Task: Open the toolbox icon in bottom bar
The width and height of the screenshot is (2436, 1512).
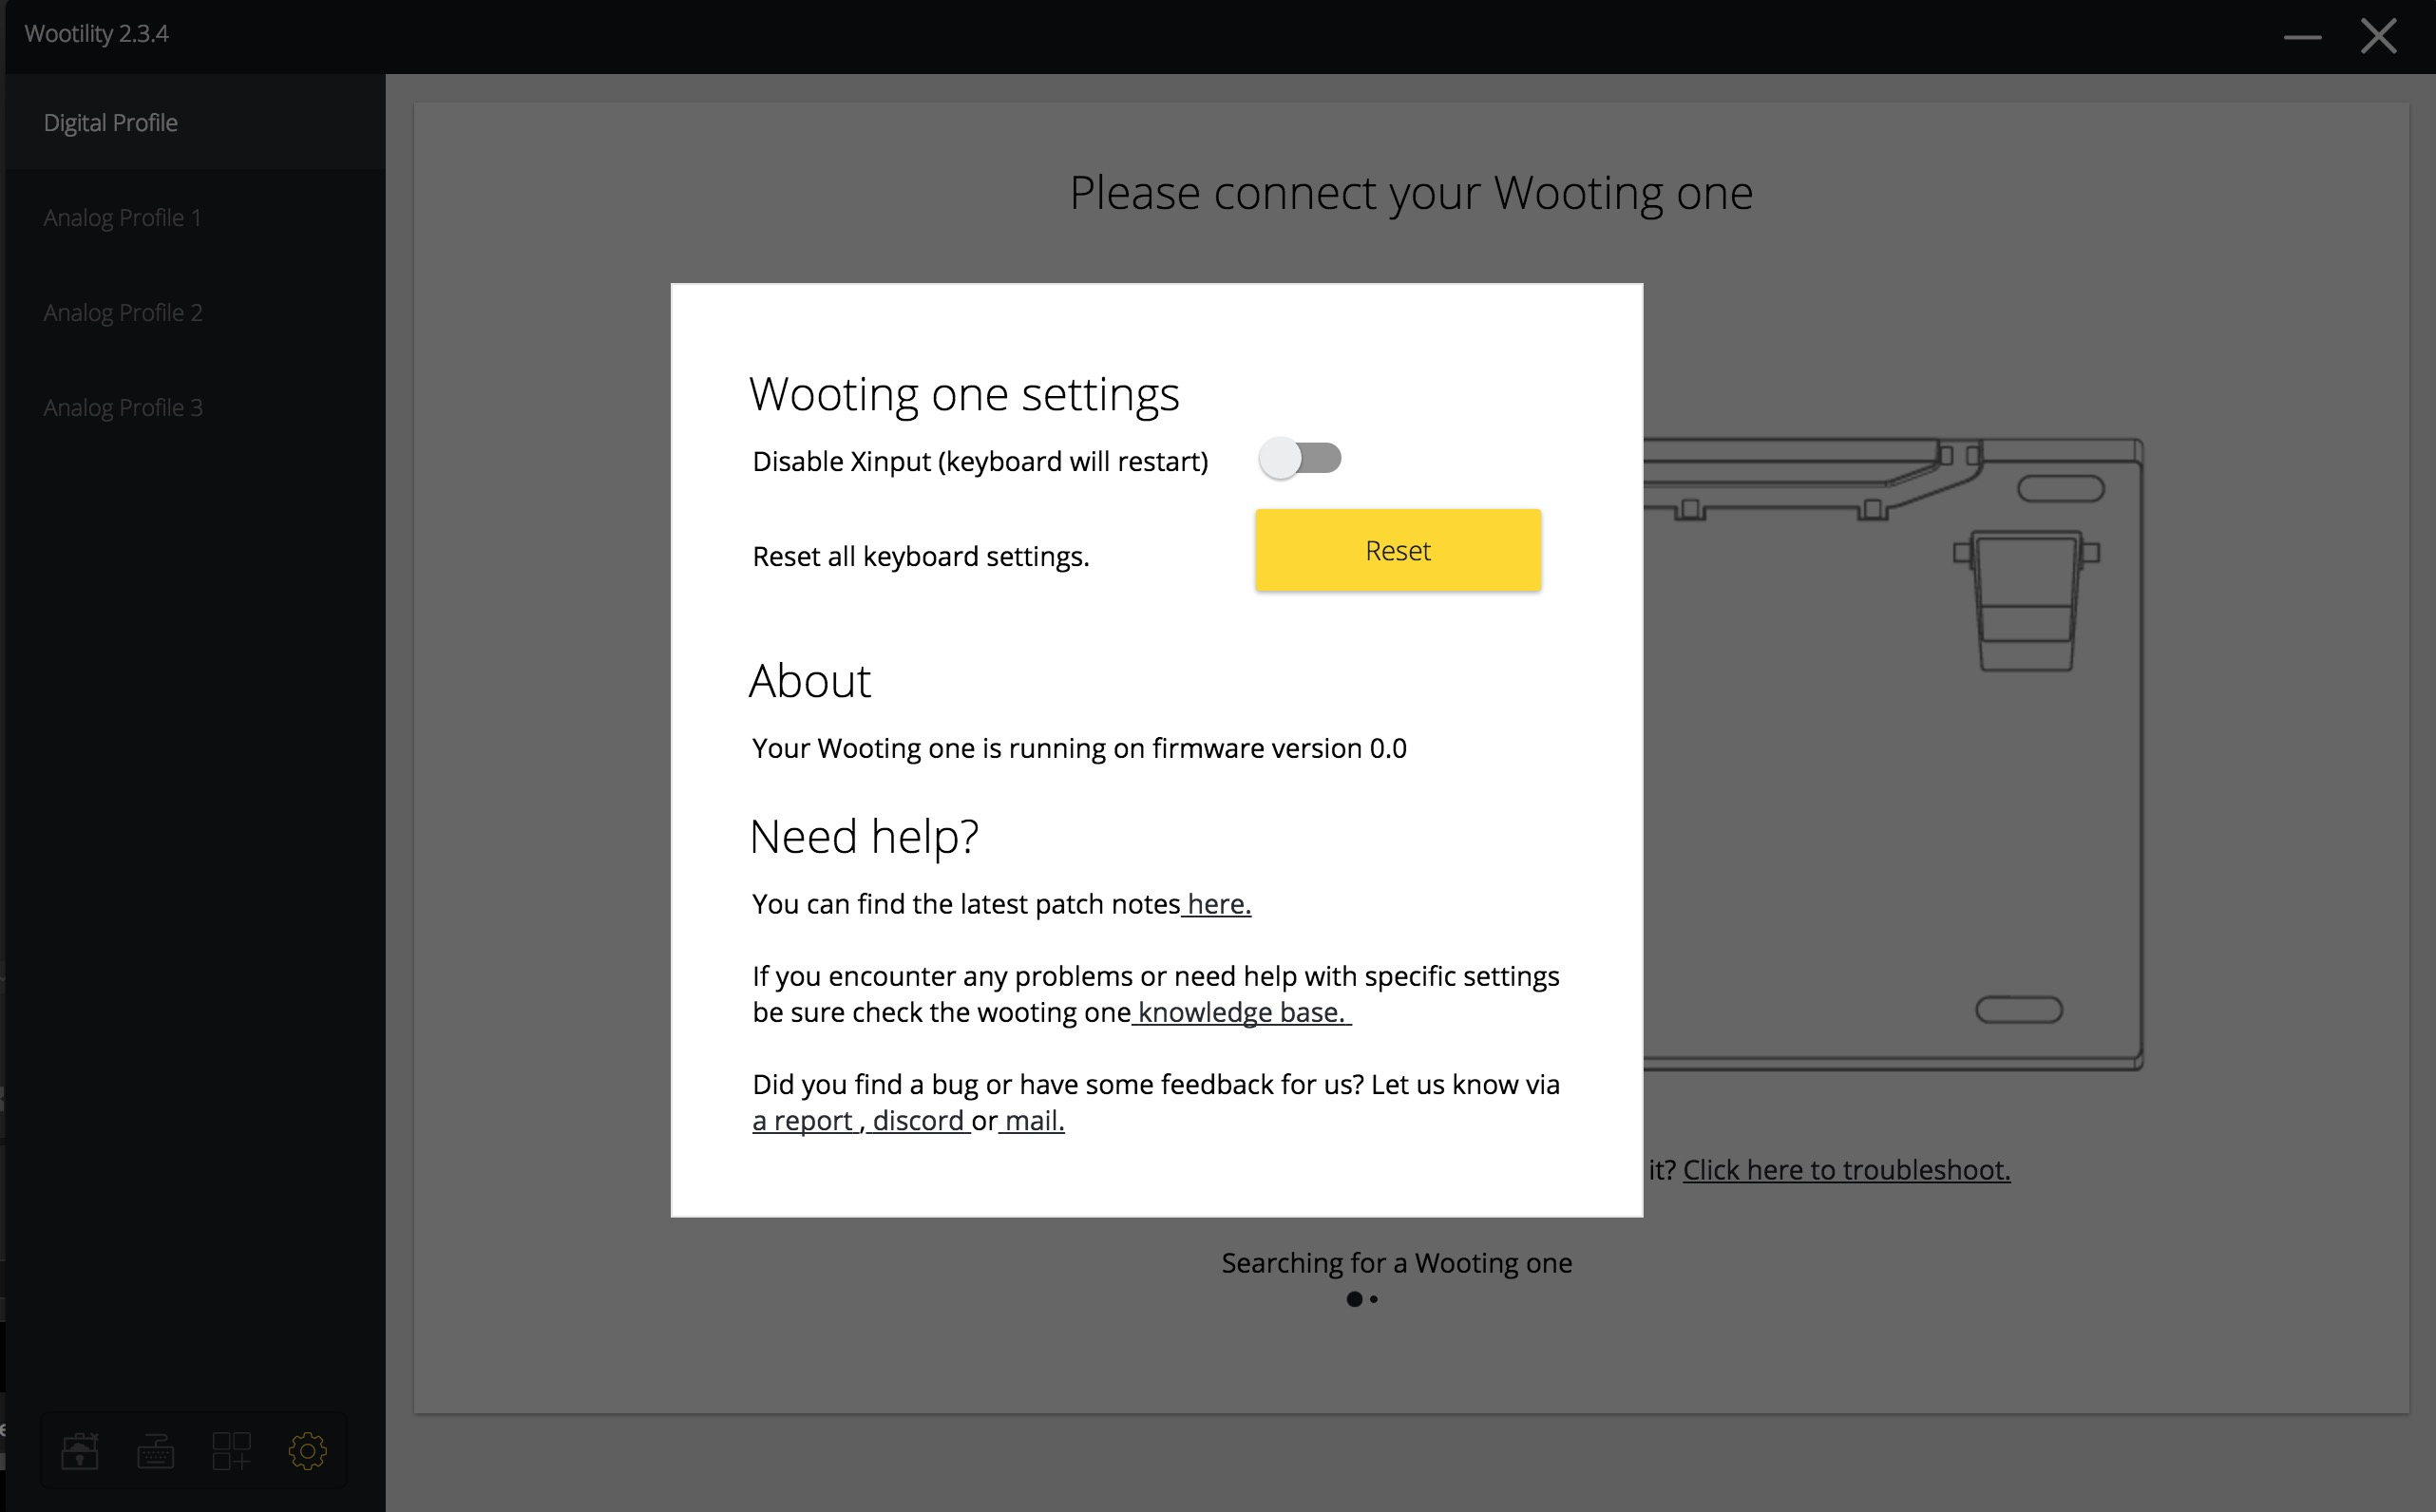Action: coord(79,1450)
